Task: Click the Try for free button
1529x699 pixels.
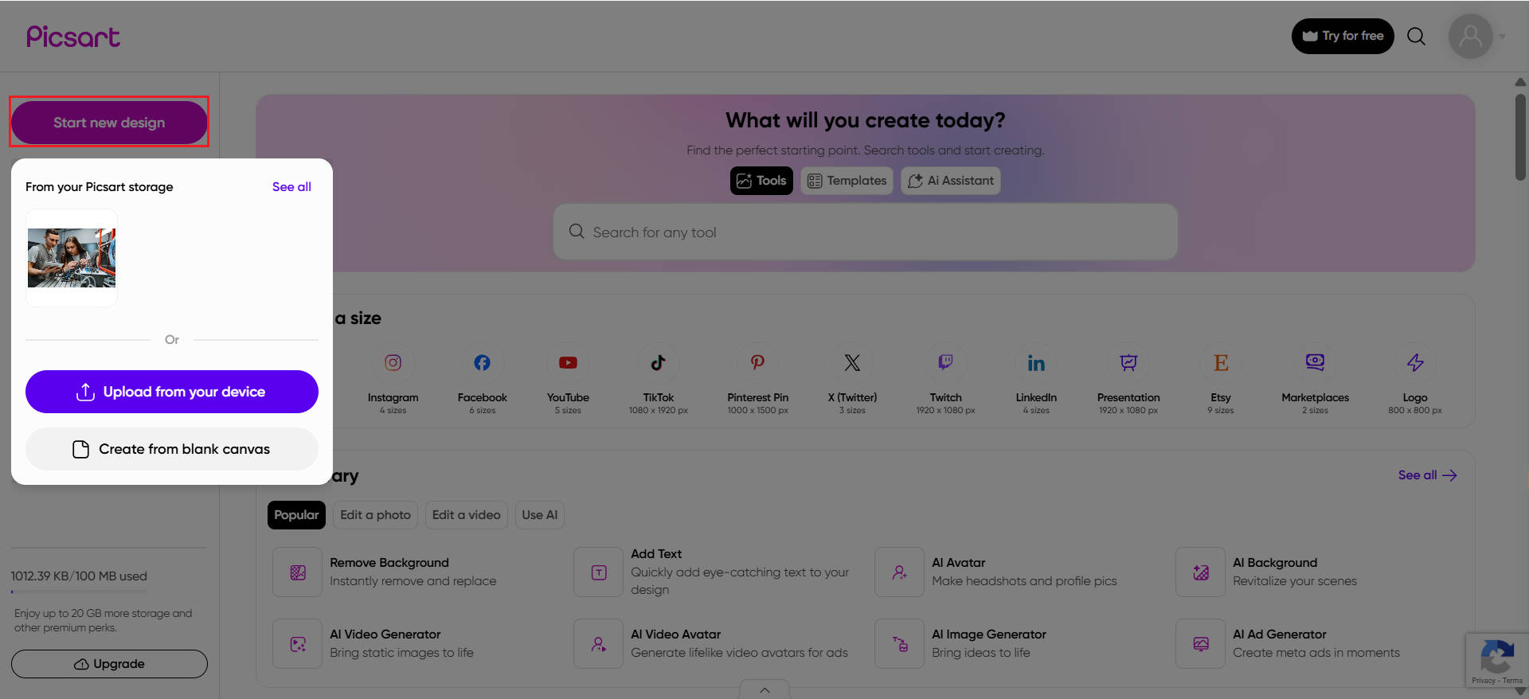Action: point(1343,36)
